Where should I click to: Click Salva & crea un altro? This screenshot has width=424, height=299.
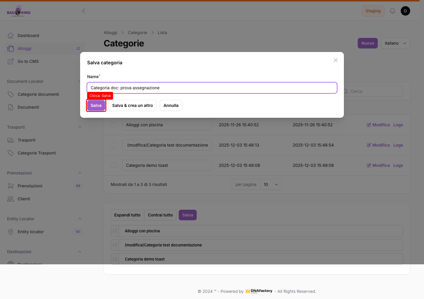pos(132,105)
